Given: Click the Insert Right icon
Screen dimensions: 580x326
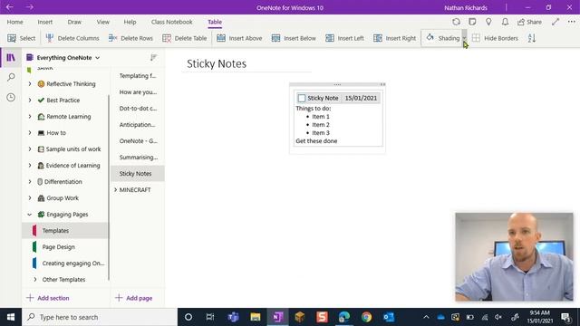Looking at the screenshot, I should point(378,38).
